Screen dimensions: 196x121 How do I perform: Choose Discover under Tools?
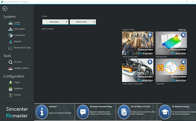point(18,62)
